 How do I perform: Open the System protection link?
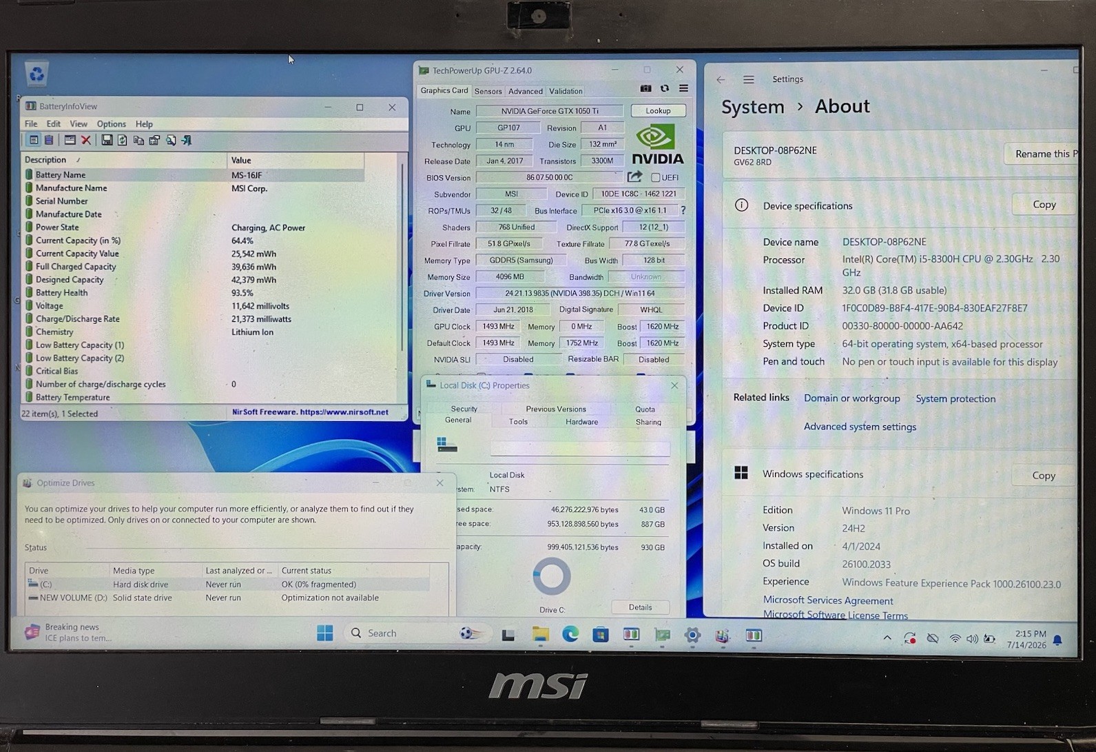coord(955,399)
